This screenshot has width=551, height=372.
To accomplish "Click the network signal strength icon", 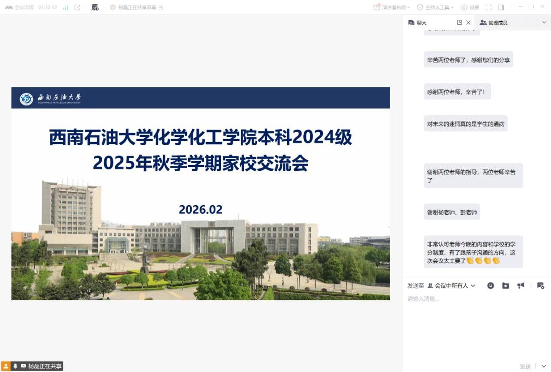I will 66,7.
